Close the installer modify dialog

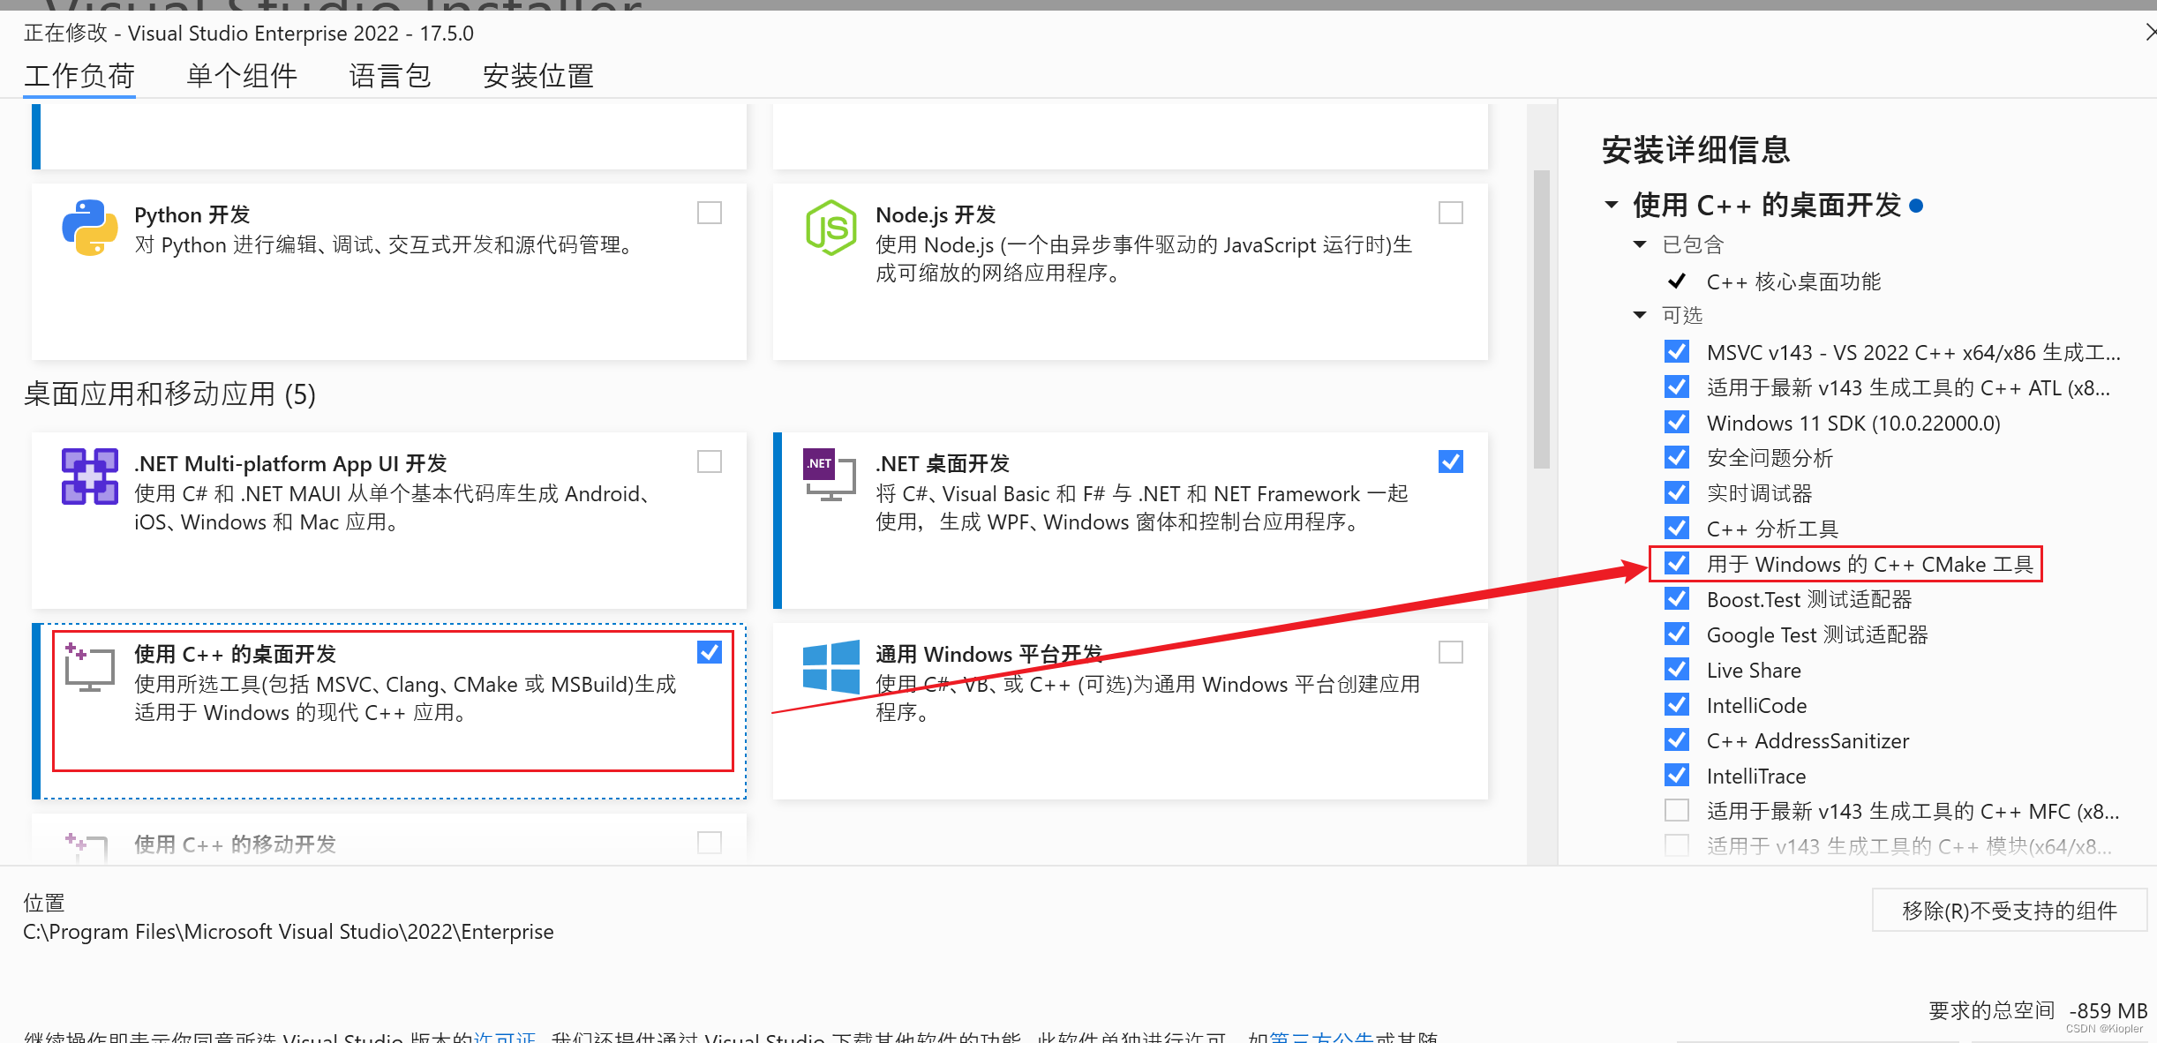[x=2150, y=33]
